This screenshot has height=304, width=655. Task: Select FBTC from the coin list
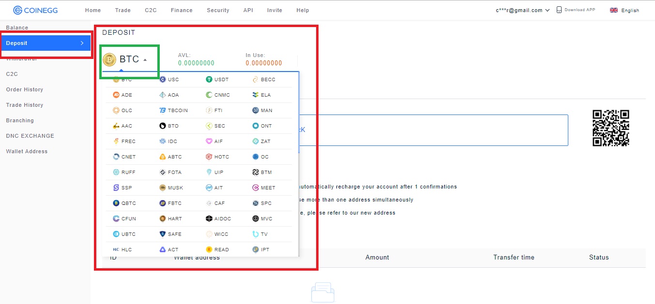pyautogui.click(x=171, y=203)
